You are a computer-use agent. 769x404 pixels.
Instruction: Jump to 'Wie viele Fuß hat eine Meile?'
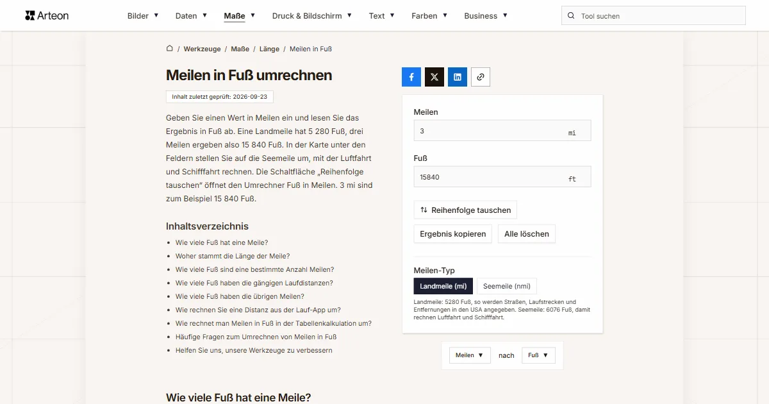222,242
